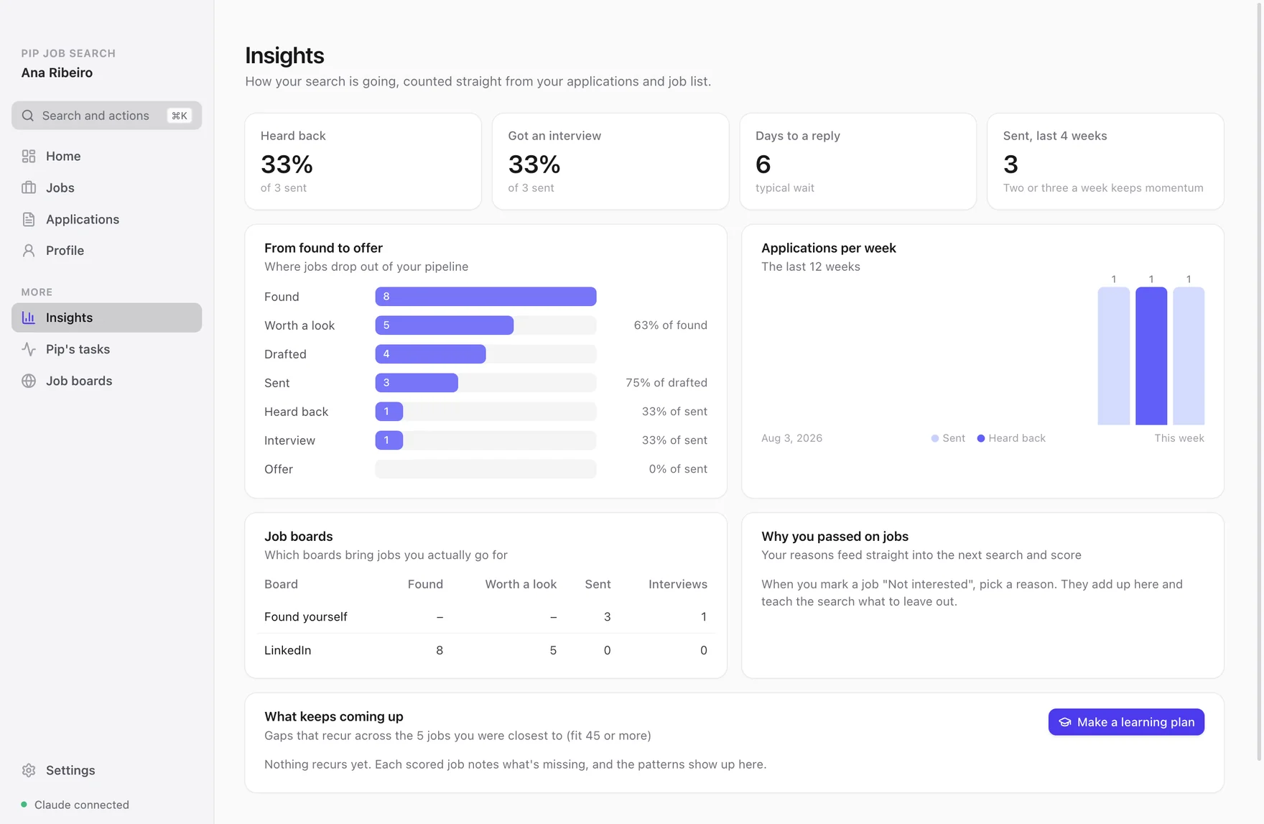This screenshot has width=1264, height=824.
Task: Click the Profile person icon
Action: coord(29,251)
